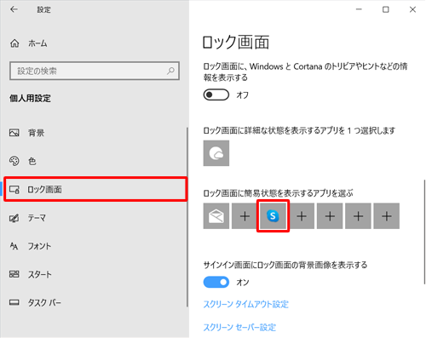Enable the Windows と Cortana tips toggle
The height and width of the screenshot is (338, 426).
click(216, 95)
